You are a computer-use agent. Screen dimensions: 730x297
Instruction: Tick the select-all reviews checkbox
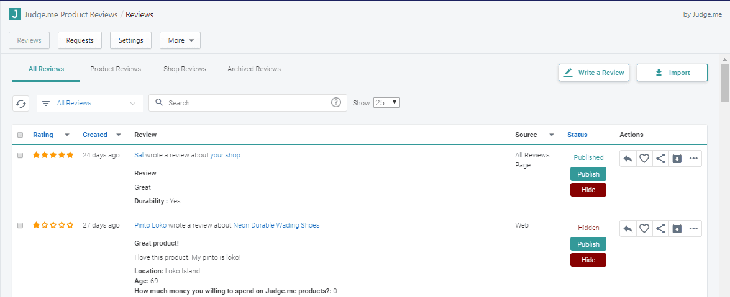click(x=21, y=135)
